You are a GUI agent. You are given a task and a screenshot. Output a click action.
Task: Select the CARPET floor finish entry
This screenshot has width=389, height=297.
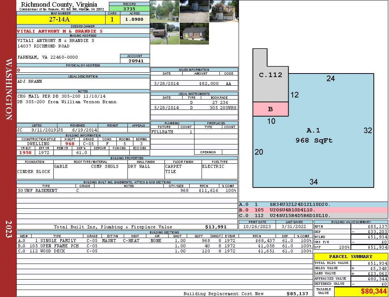pos(173,166)
